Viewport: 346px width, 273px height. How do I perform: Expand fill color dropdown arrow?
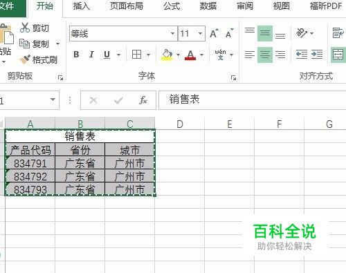(x=178, y=55)
